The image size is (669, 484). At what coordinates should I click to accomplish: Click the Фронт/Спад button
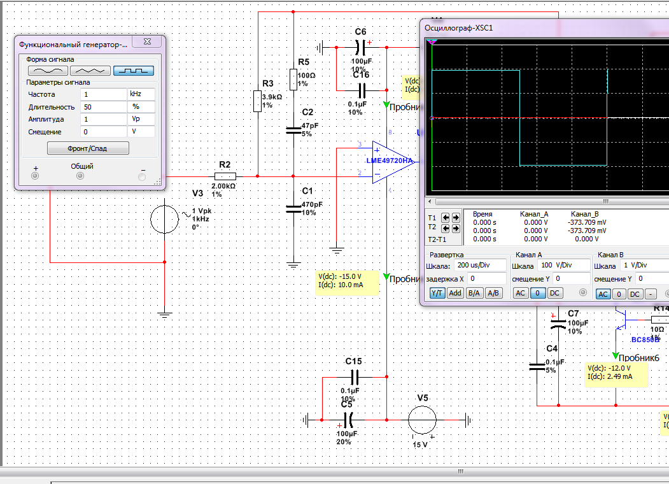click(x=88, y=148)
